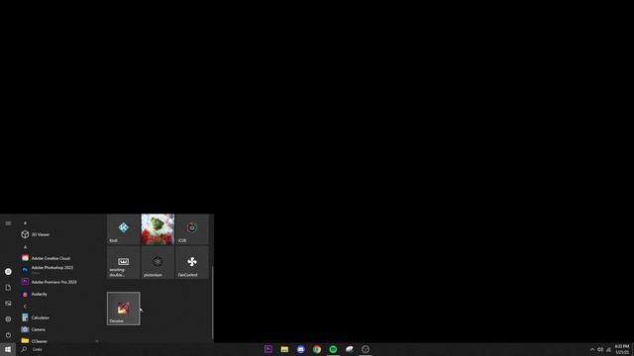The width and height of the screenshot is (634, 356).
Task: Launch Adobe Premiere Pro 2020
Action: click(x=58, y=282)
